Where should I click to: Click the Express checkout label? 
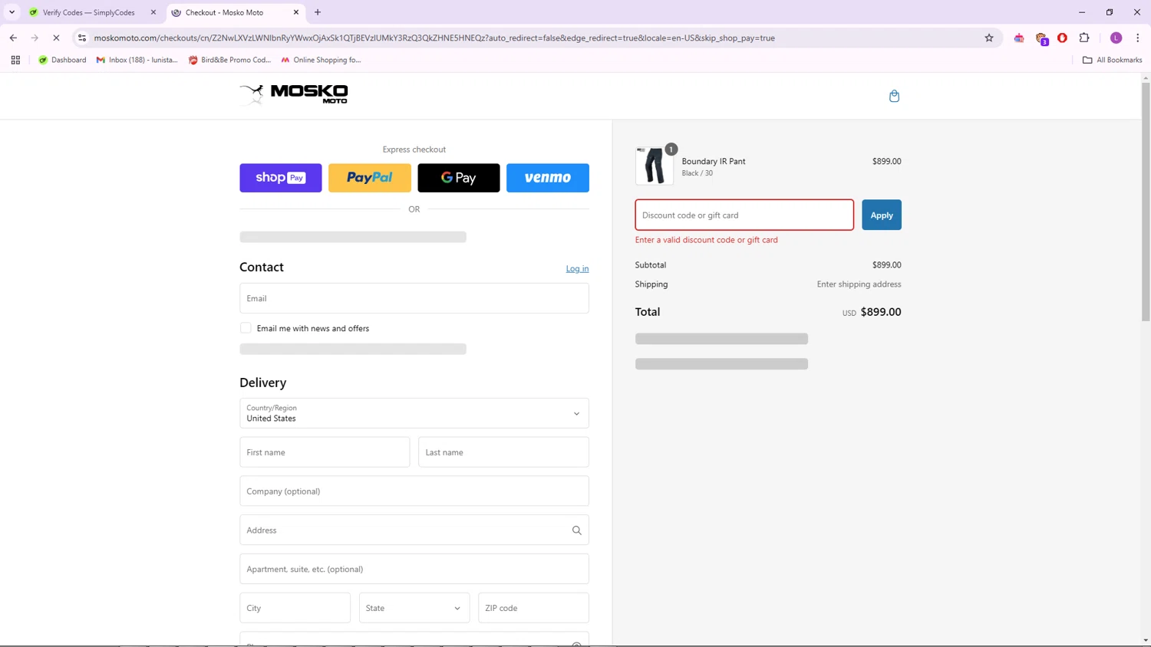coord(414,149)
